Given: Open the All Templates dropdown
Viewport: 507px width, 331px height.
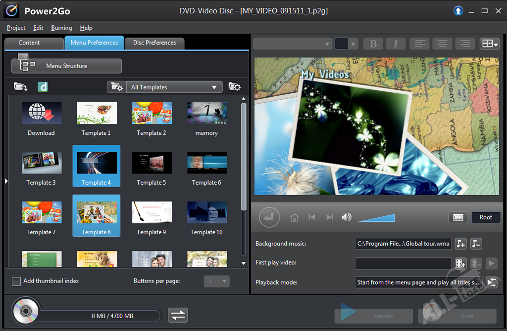Looking at the screenshot, I should point(174,87).
